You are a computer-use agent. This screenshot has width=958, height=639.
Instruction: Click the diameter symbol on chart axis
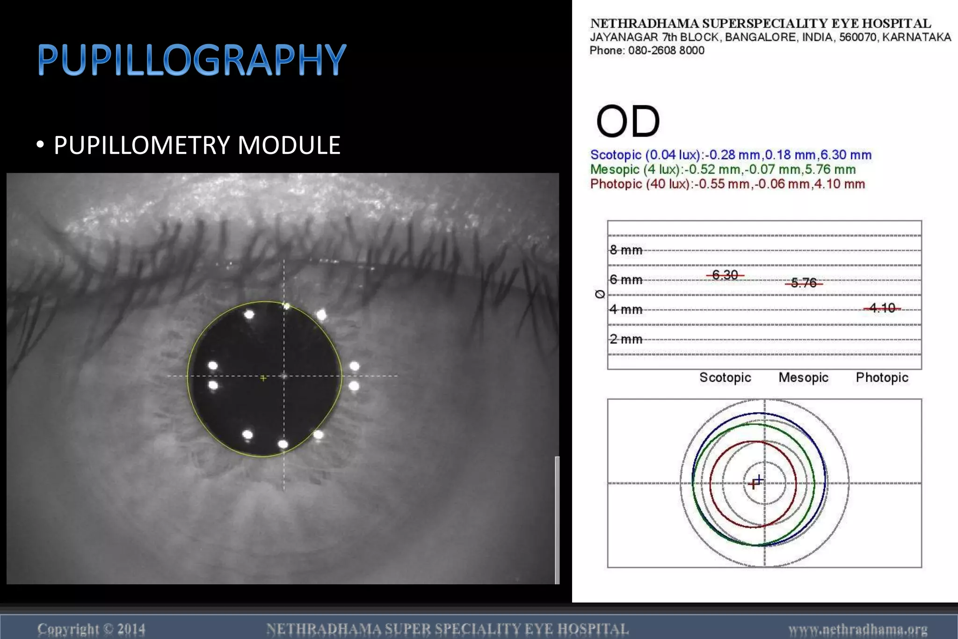[x=600, y=294]
